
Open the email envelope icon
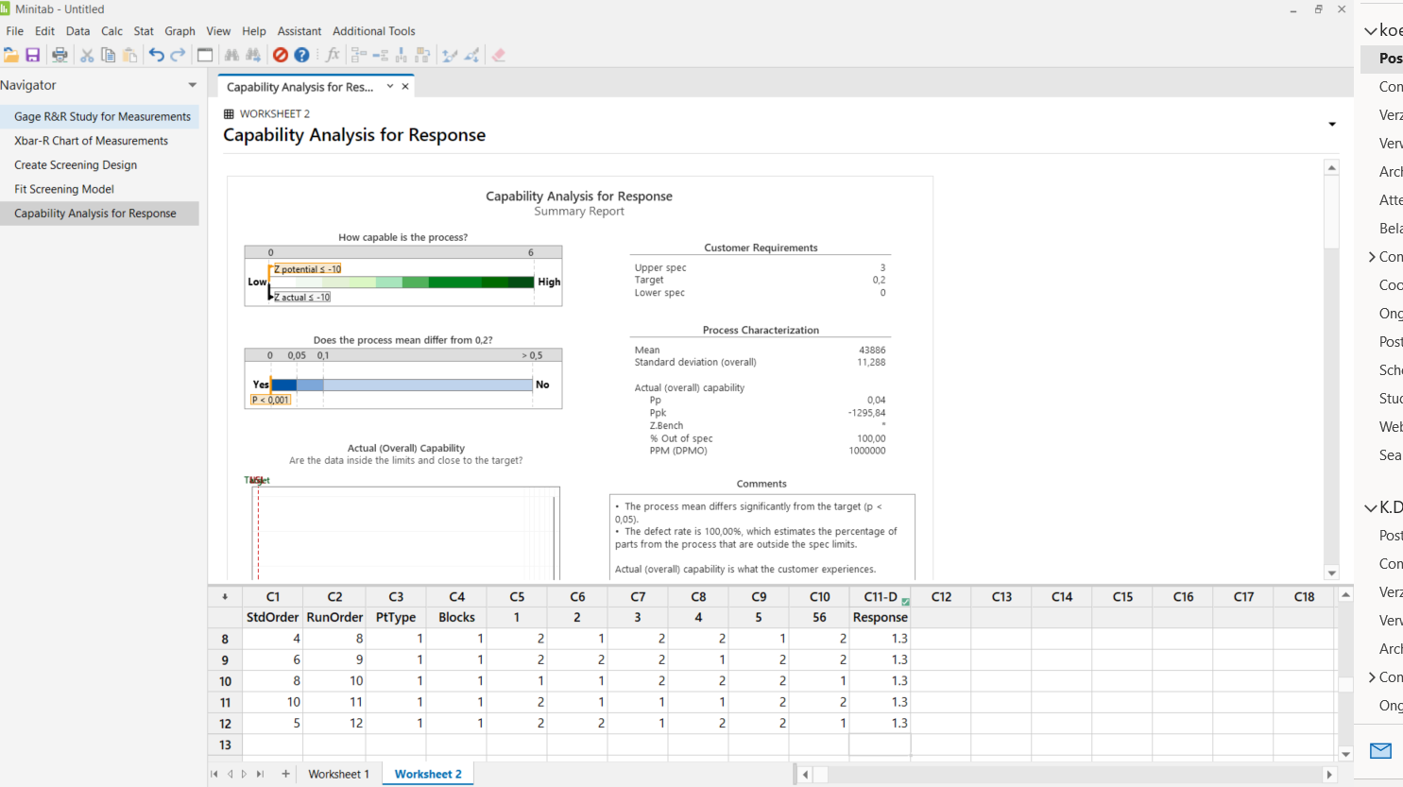tap(1379, 750)
